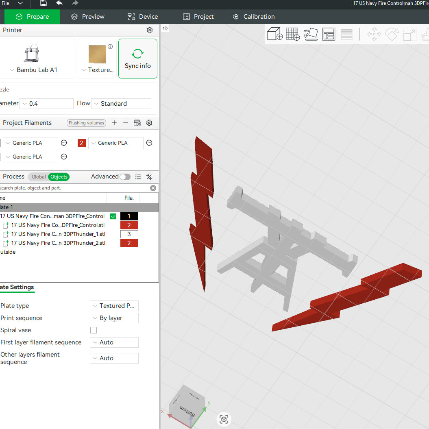The image size is (429, 429).
Task: Click the red filament 2 color swatch
Action: [x=82, y=143]
